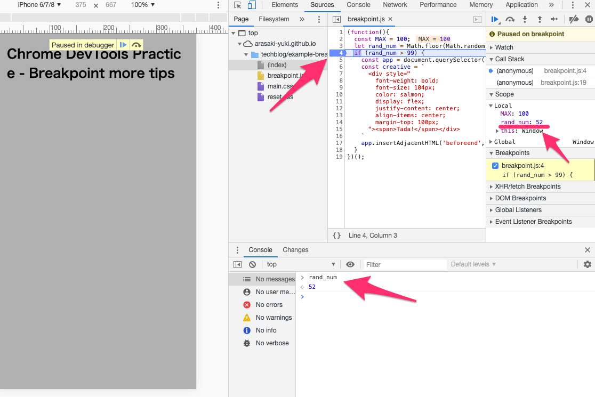Click the Step into next function icon
The height and width of the screenshot is (397, 595).
pyautogui.click(x=525, y=20)
